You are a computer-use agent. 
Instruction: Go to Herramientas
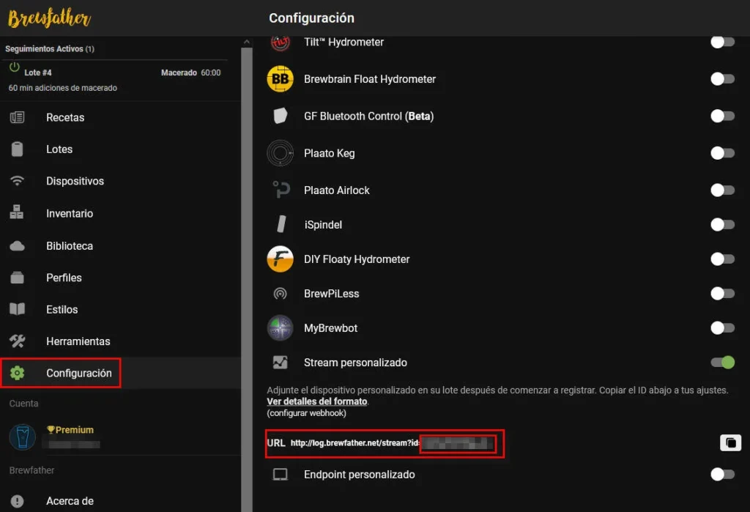[x=121, y=341]
